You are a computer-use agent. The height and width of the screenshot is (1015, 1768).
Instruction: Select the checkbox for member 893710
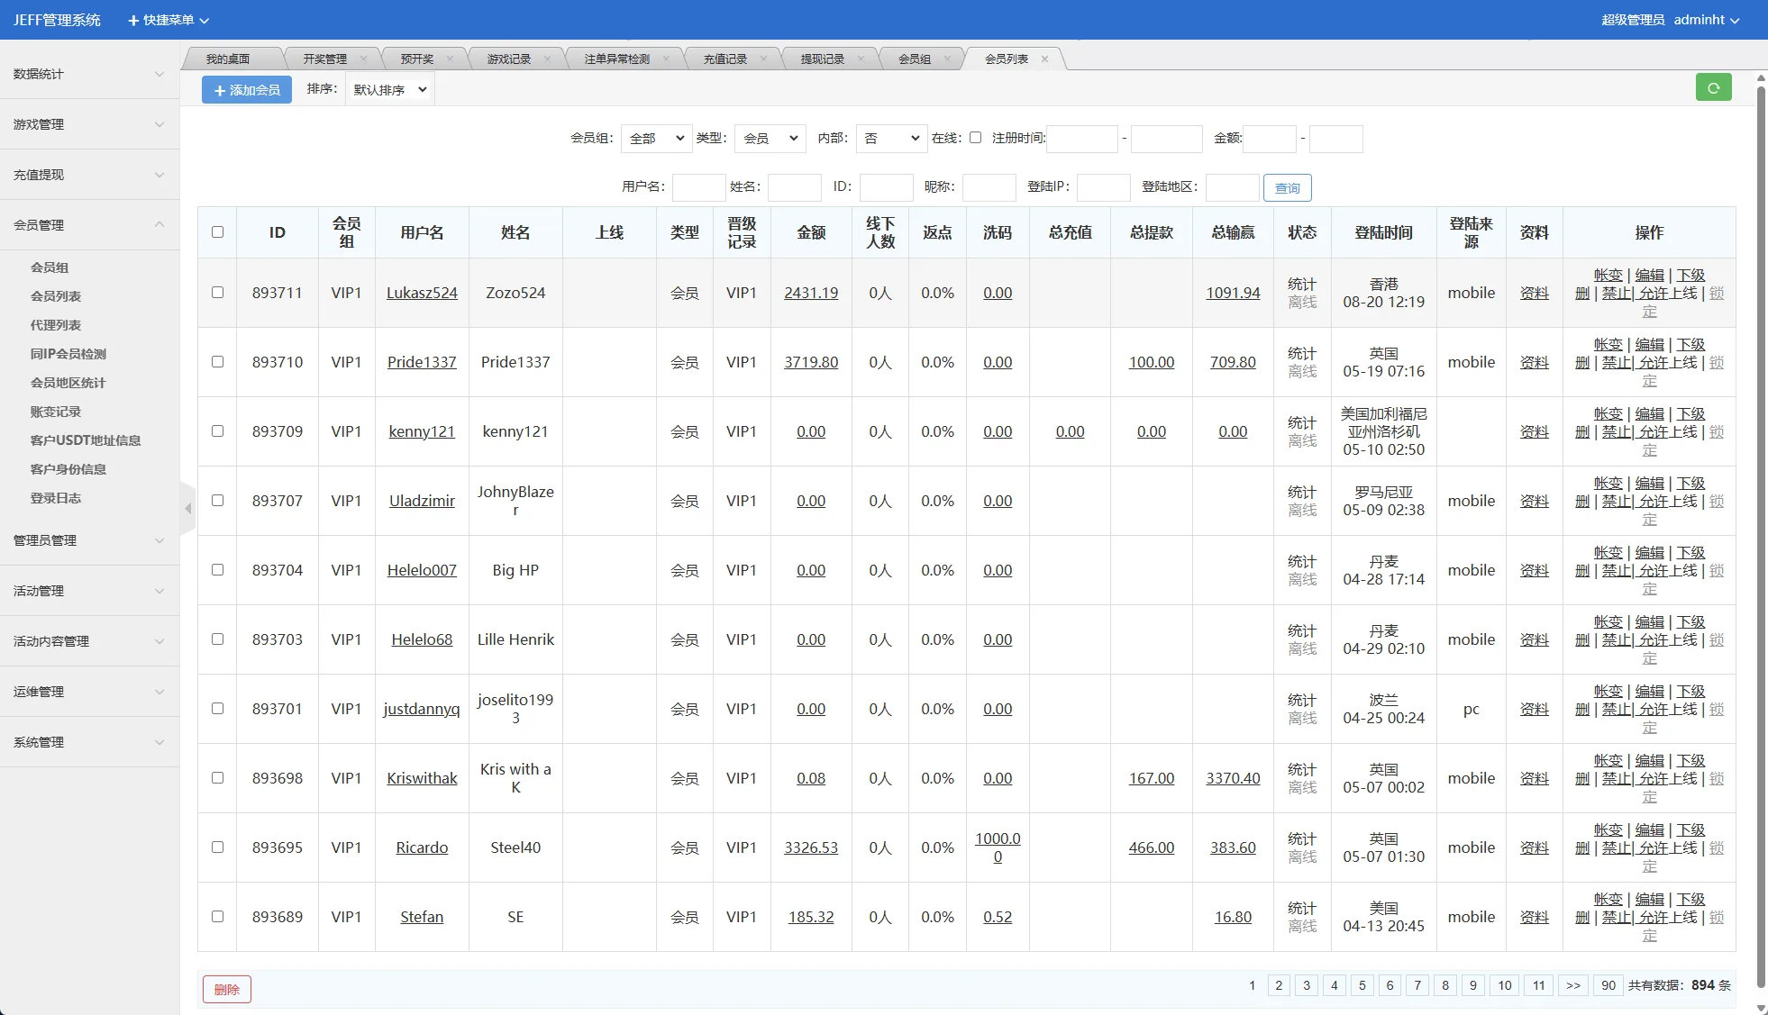(x=217, y=362)
